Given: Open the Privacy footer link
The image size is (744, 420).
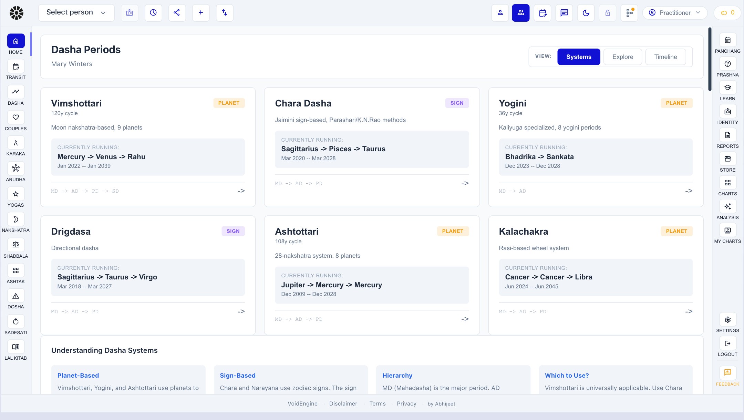Looking at the screenshot, I should [x=406, y=404].
